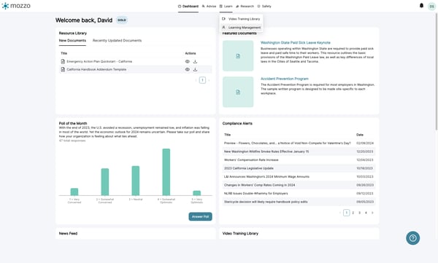The image size is (438, 263).
Task: Next page arrow in Resource Library
Action: [209, 80]
